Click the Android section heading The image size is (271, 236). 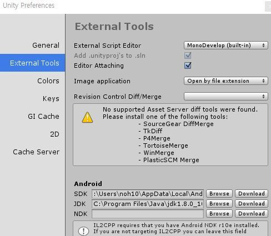[x=88, y=184]
